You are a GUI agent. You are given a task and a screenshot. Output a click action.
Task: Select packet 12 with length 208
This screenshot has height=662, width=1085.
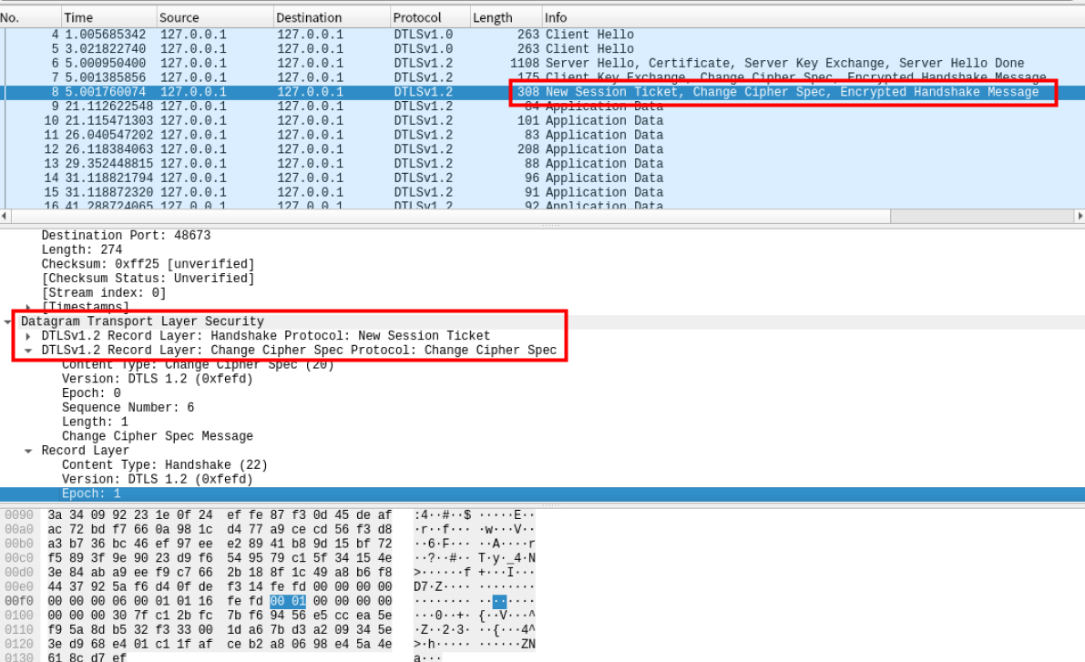pos(543,149)
